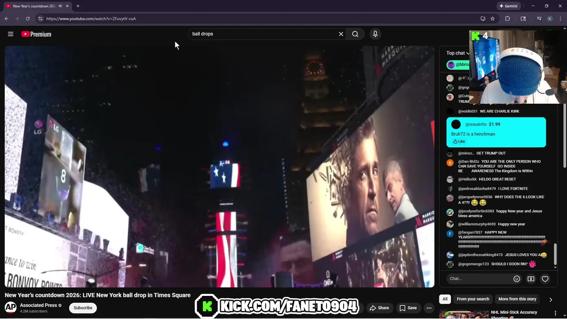The image size is (567, 319).
Task: Save video to a playlist
Action: [408, 308]
